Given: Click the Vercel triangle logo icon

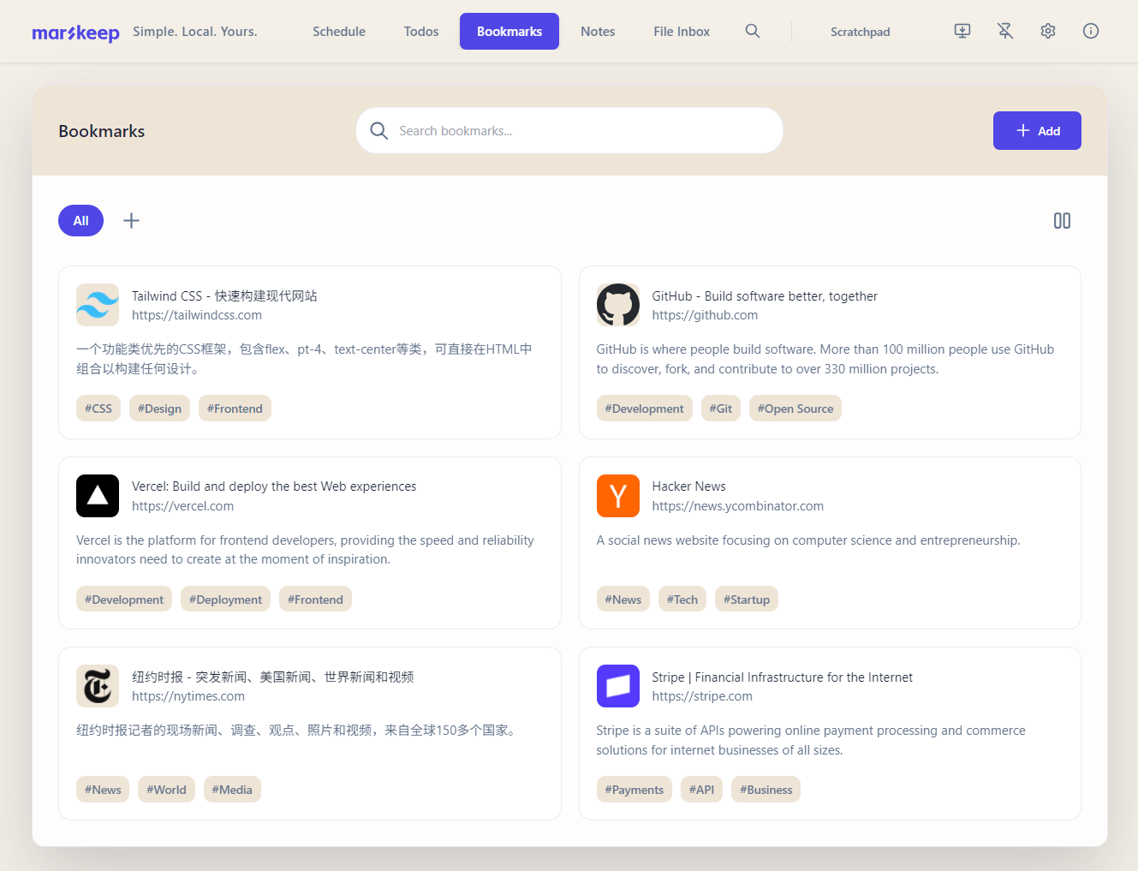Looking at the screenshot, I should (x=98, y=496).
